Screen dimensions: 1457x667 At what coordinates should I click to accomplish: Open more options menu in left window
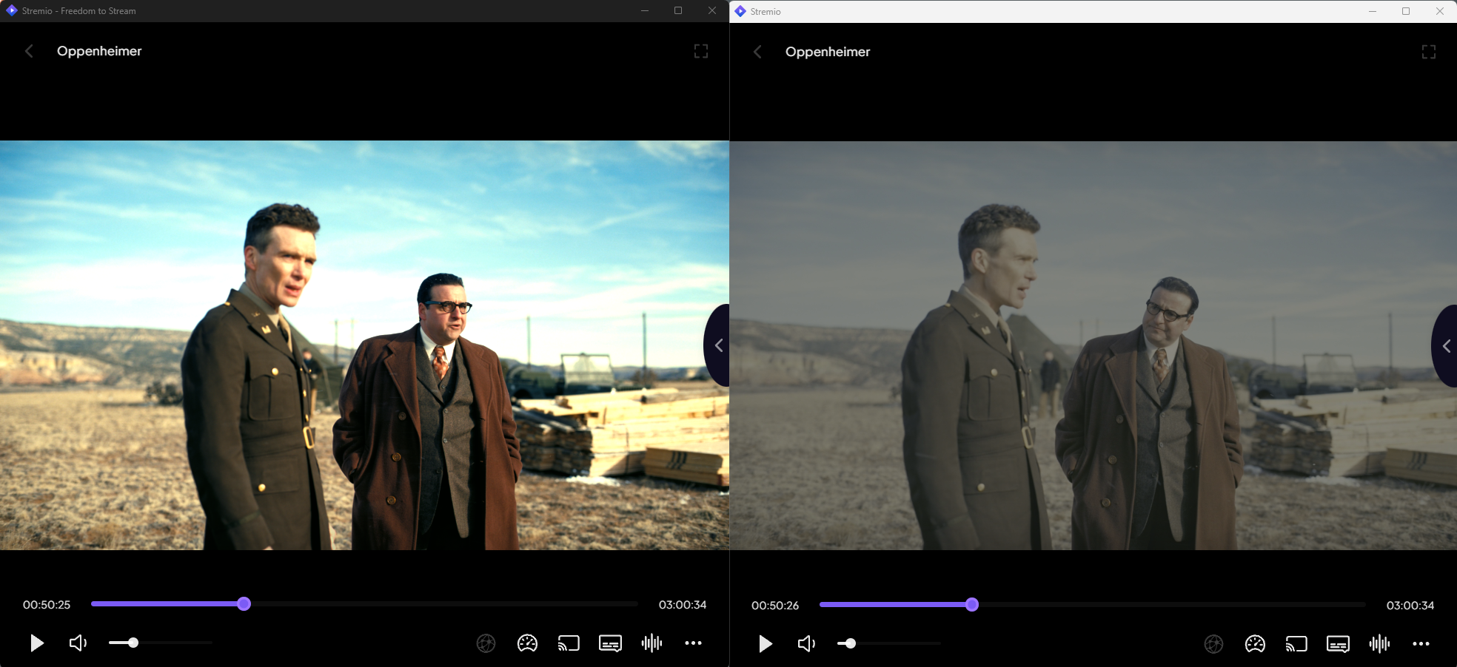coord(693,643)
